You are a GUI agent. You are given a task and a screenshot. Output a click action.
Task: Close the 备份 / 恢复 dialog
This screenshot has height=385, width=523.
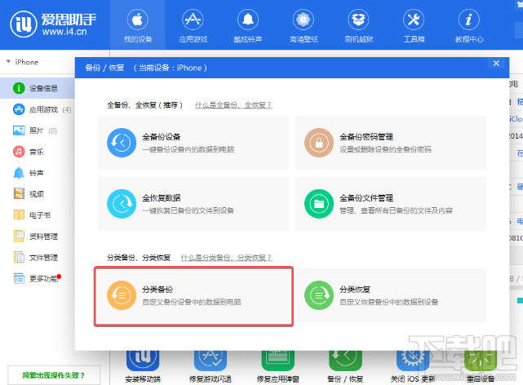[496, 64]
